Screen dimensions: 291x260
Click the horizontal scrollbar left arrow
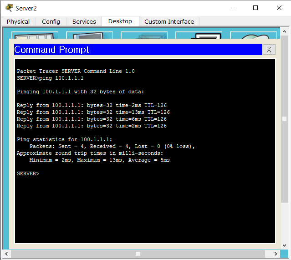coord(6,254)
